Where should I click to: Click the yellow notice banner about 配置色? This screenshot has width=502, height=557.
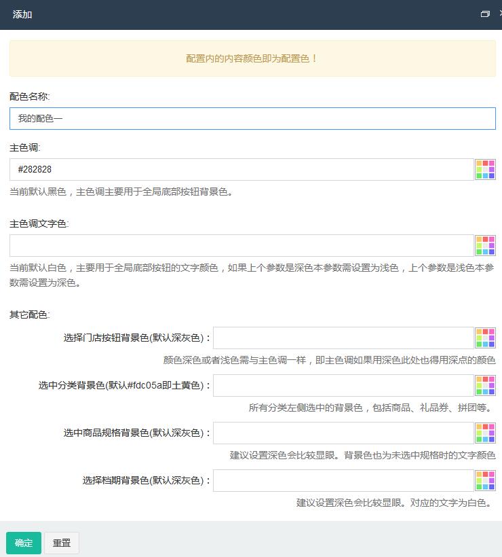point(252,58)
